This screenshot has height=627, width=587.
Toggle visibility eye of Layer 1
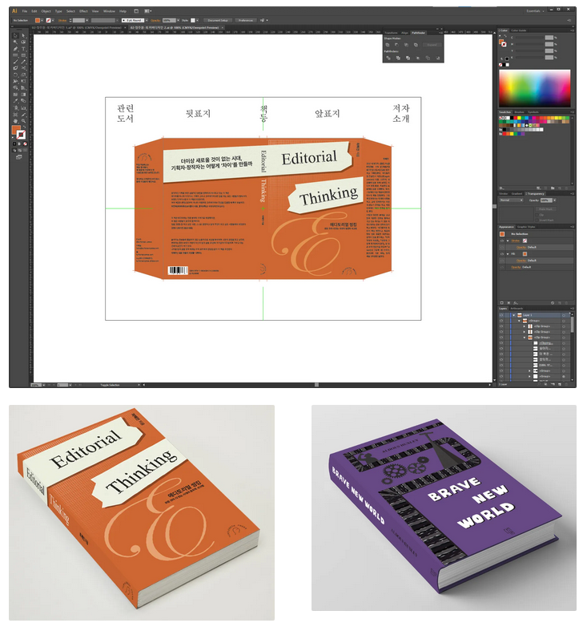coord(501,315)
